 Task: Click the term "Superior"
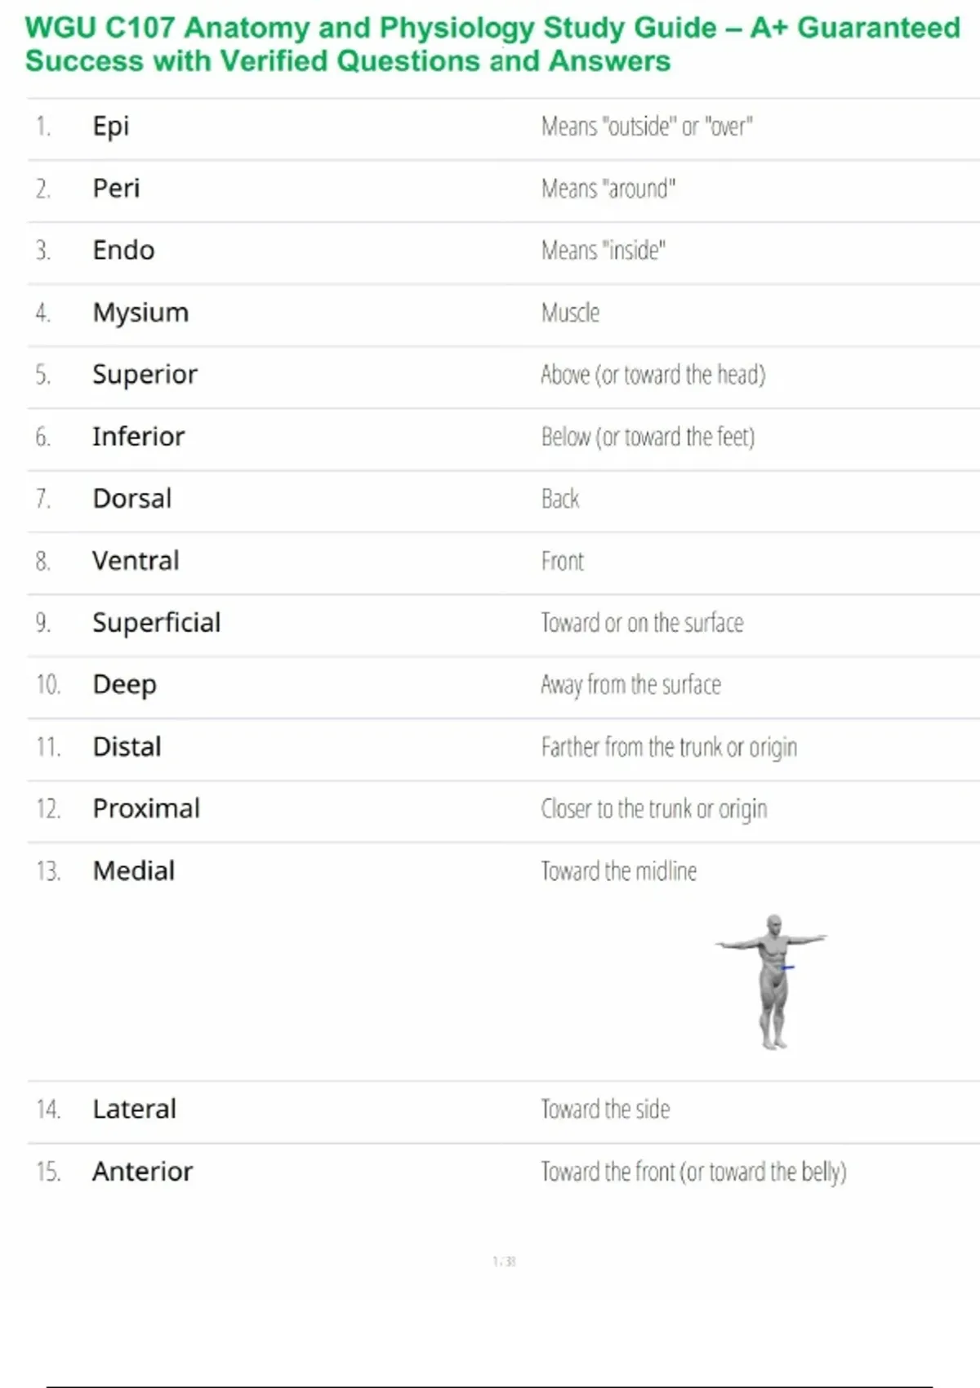(145, 375)
